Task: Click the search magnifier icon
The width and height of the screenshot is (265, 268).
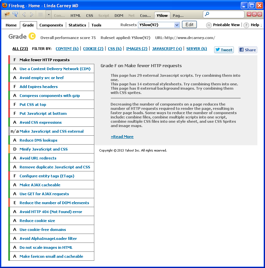Action: coord(207,14)
